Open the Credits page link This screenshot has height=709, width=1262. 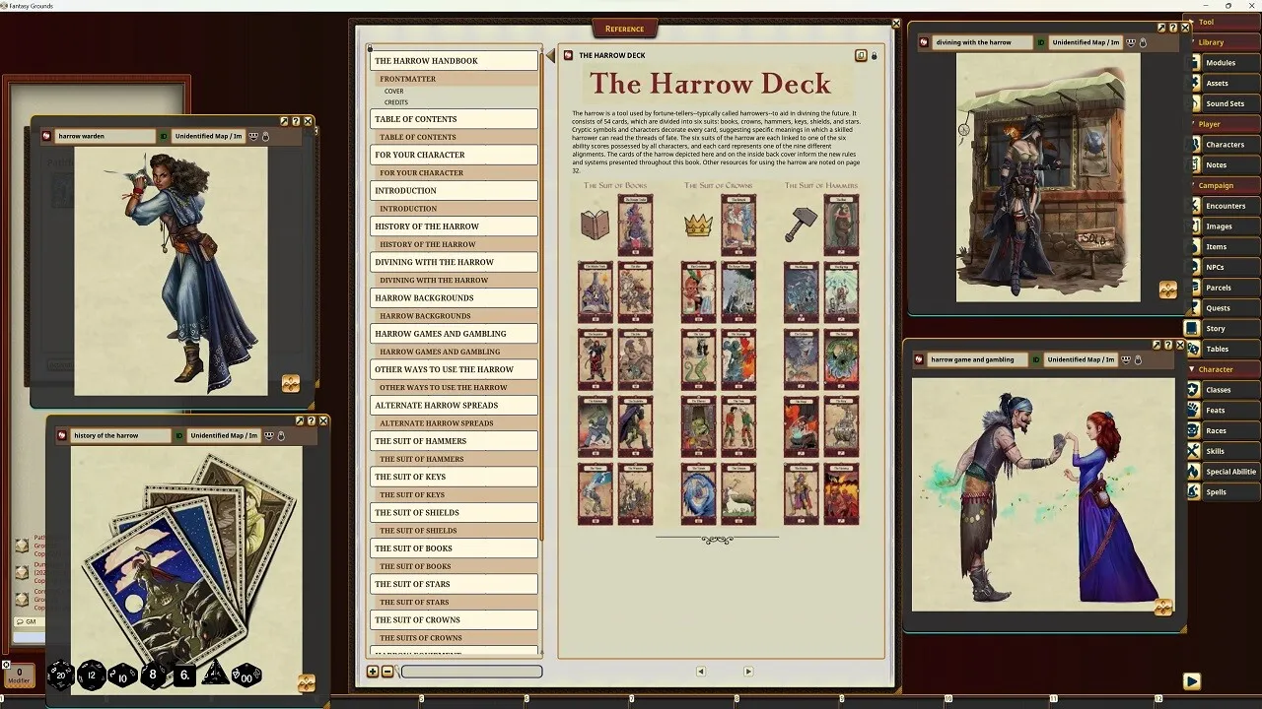[x=395, y=102]
